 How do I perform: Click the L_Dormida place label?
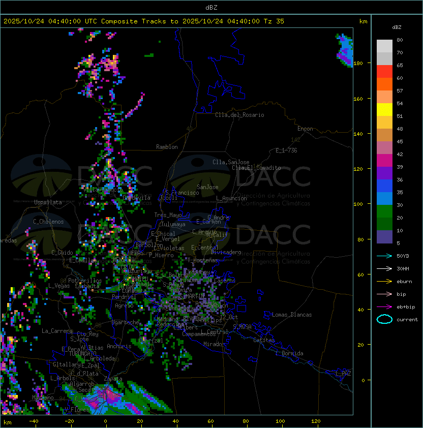(289, 353)
